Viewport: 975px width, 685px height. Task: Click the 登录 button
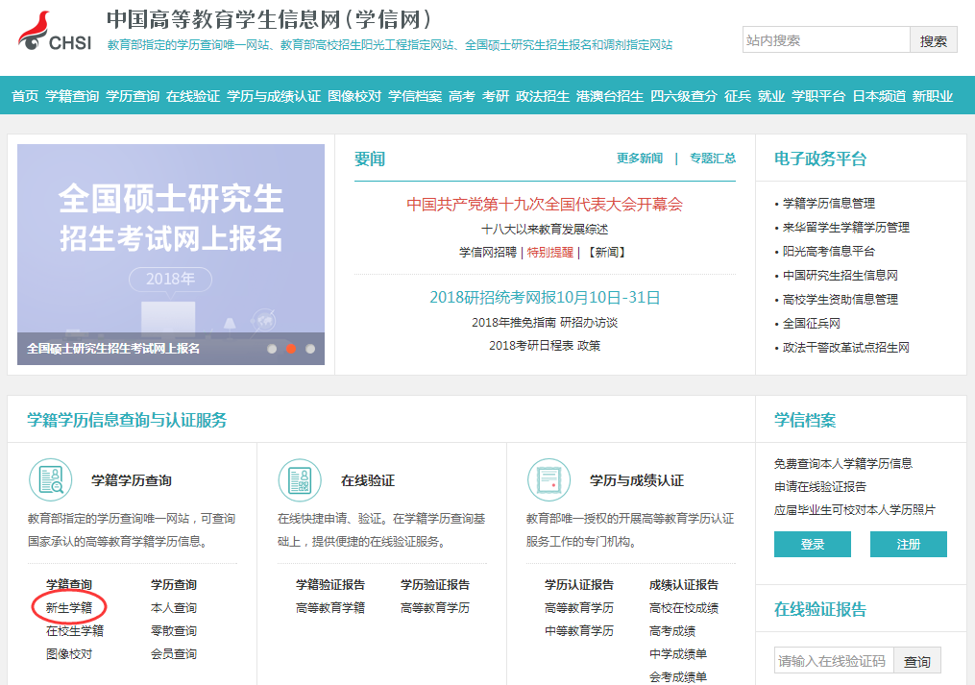tap(812, 545)
